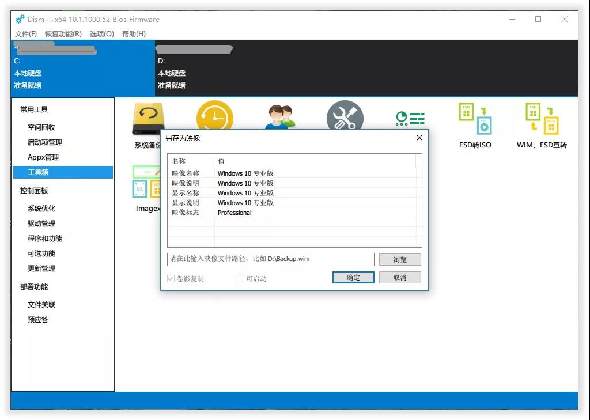Image resolution: width=590 pixels, height=420 pixels.
Task: Toggle the 卷影复制 checkbox
Action: (x=171, y=278)
